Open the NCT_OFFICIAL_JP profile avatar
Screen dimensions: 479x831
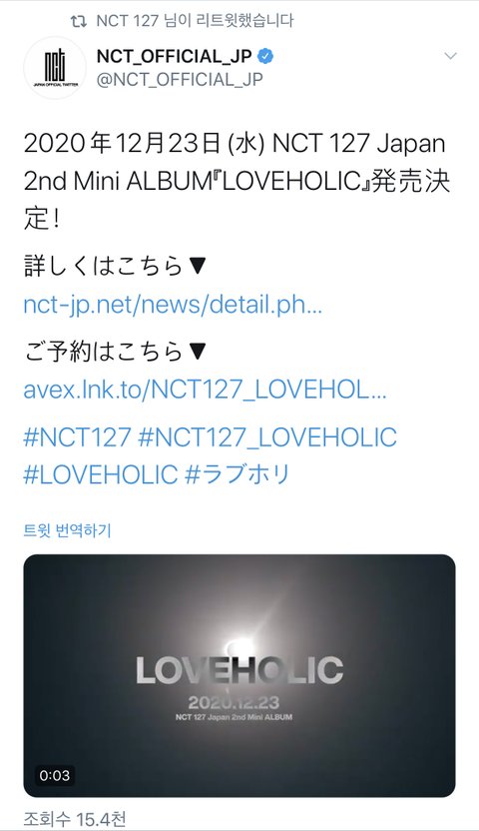click(55, 67)
